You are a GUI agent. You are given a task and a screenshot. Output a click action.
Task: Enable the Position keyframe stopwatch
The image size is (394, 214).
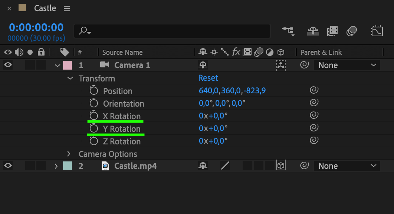(x=94, y=91)
